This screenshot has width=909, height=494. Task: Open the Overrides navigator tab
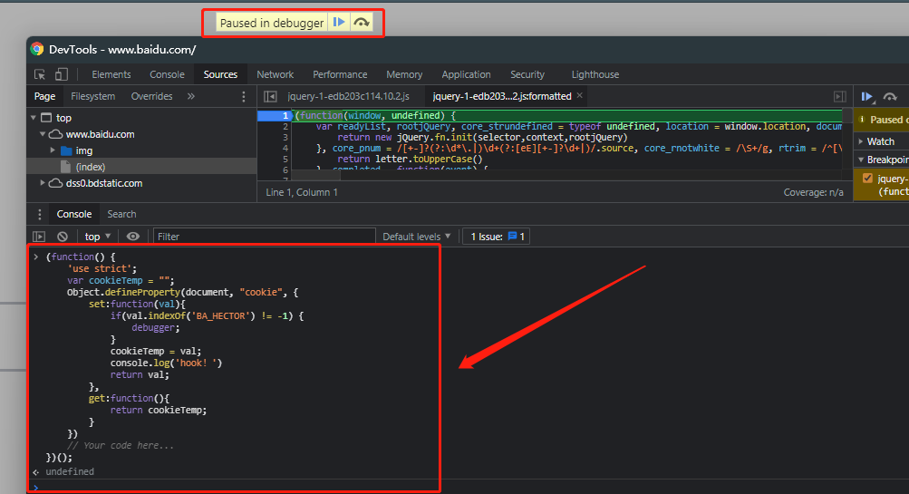(151, 96)
